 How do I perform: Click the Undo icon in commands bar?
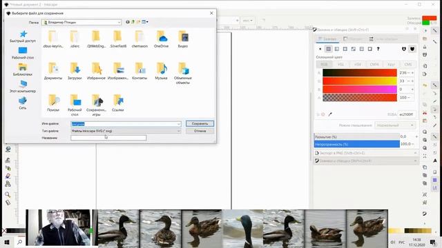click(x=425, y=85)
